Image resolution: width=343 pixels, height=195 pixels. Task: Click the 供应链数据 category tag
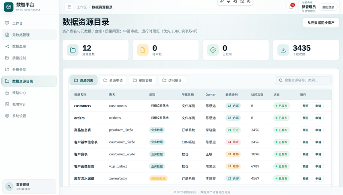point(158,178)
